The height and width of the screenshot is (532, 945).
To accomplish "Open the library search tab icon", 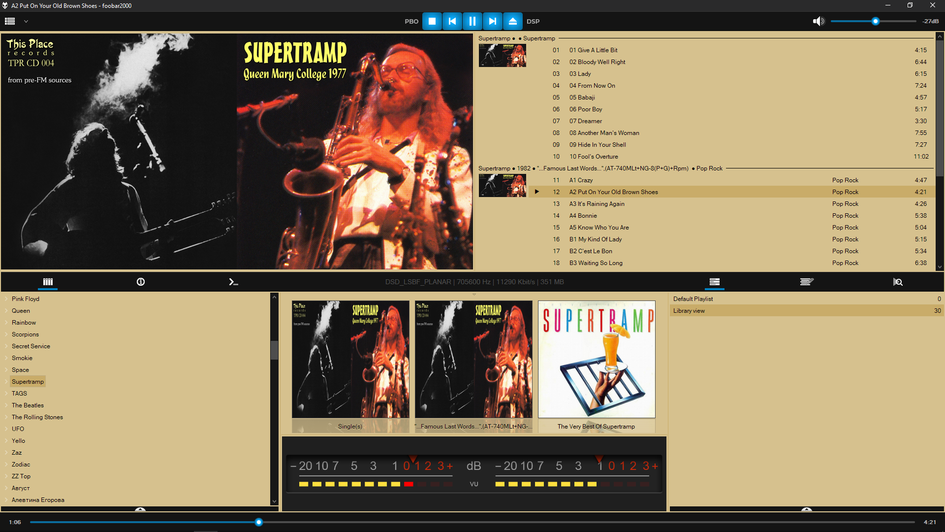I will (x=898, y=282).
